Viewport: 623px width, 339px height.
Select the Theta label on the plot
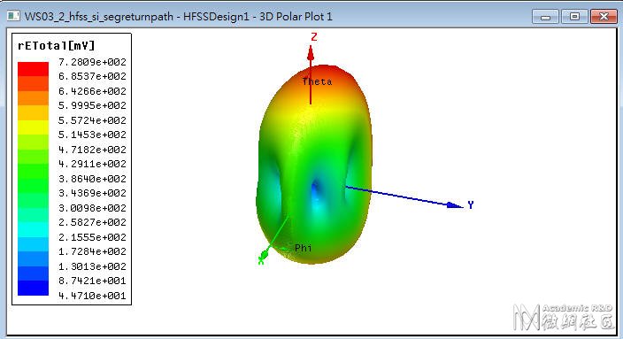(317, 81)
